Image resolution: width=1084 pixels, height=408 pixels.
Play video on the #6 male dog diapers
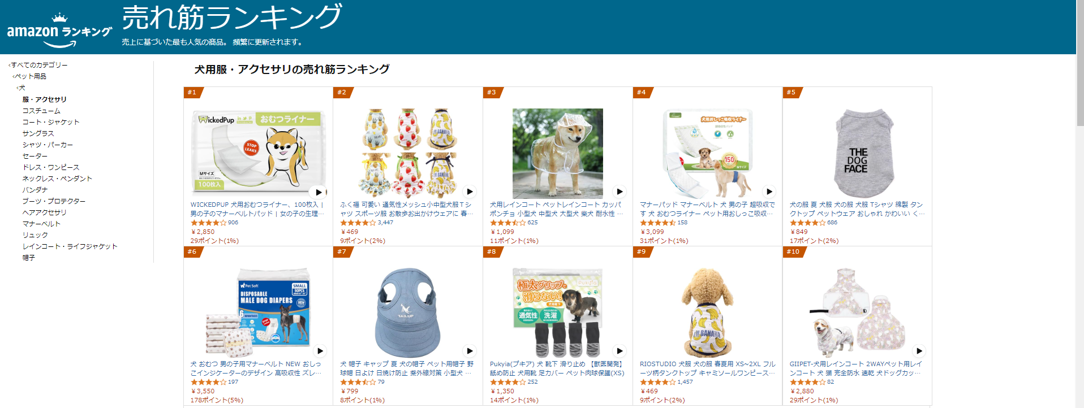click(x=320, y=351)
